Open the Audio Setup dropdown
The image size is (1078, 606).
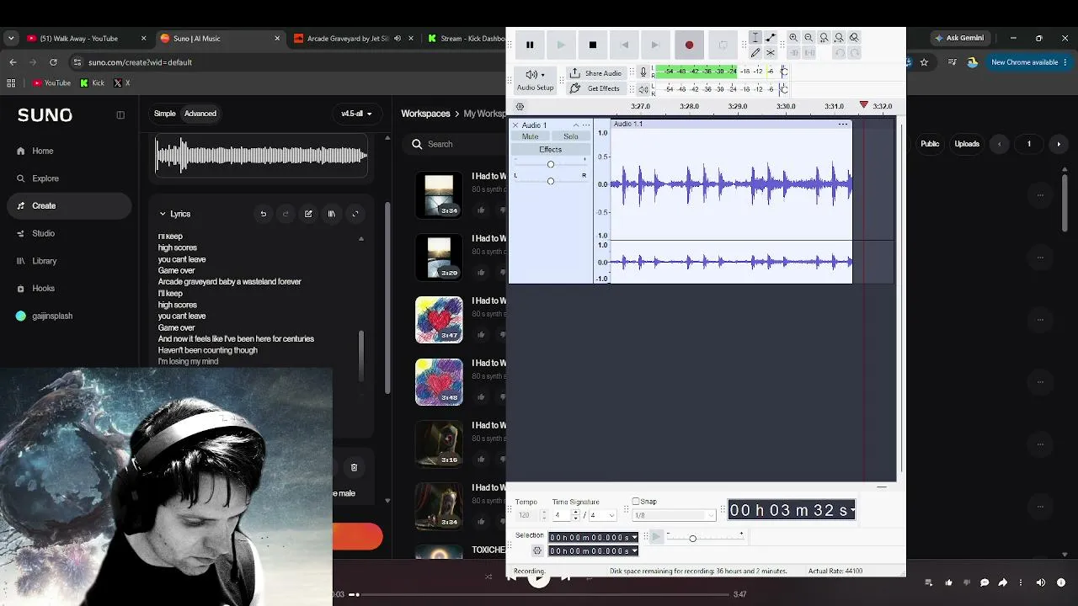(535, 80)
